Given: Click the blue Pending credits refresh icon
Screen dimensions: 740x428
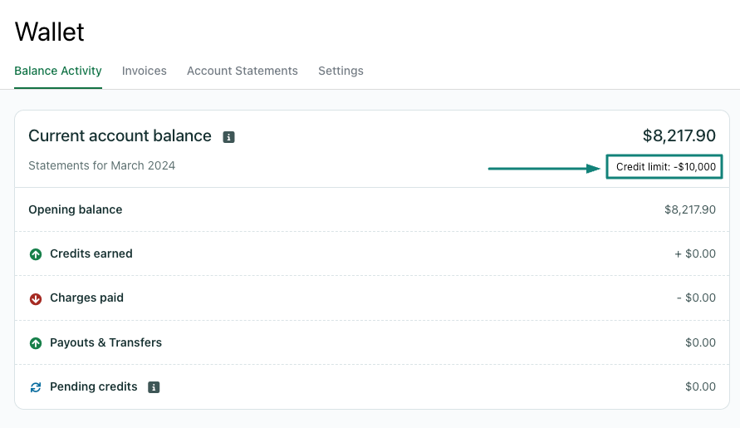Looking at the screenshot, I should tap(36, 387).
